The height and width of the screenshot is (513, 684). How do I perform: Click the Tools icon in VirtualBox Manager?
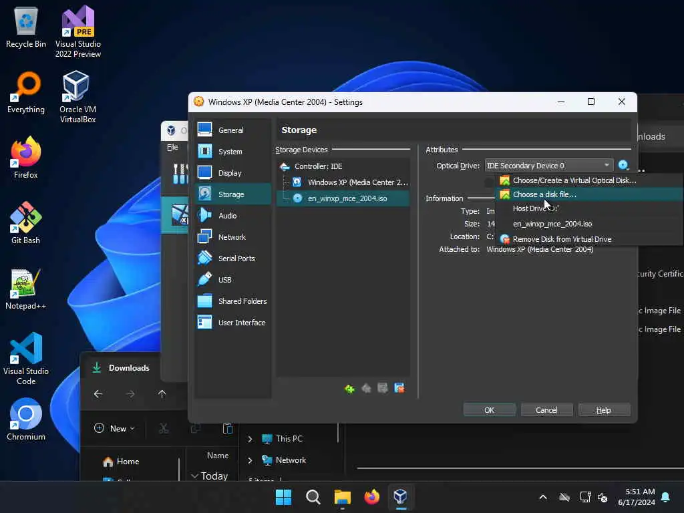(x=180, y=174)
